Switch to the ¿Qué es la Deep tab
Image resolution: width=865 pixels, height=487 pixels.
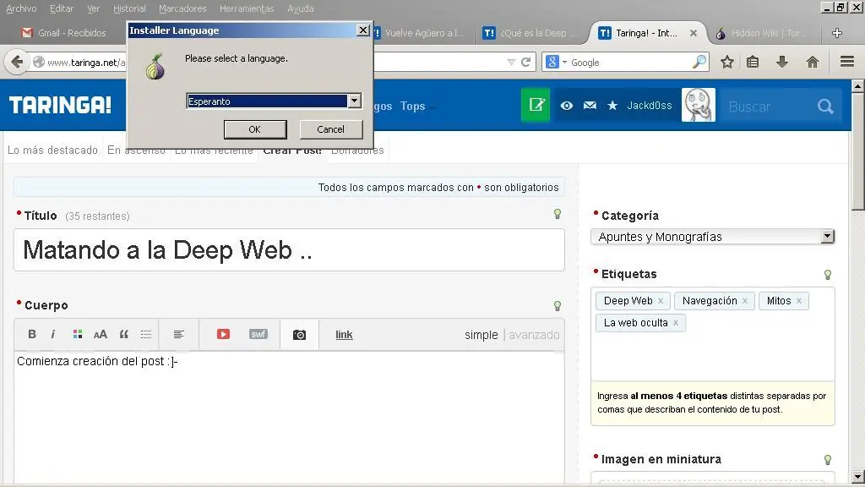pos(530,33)
